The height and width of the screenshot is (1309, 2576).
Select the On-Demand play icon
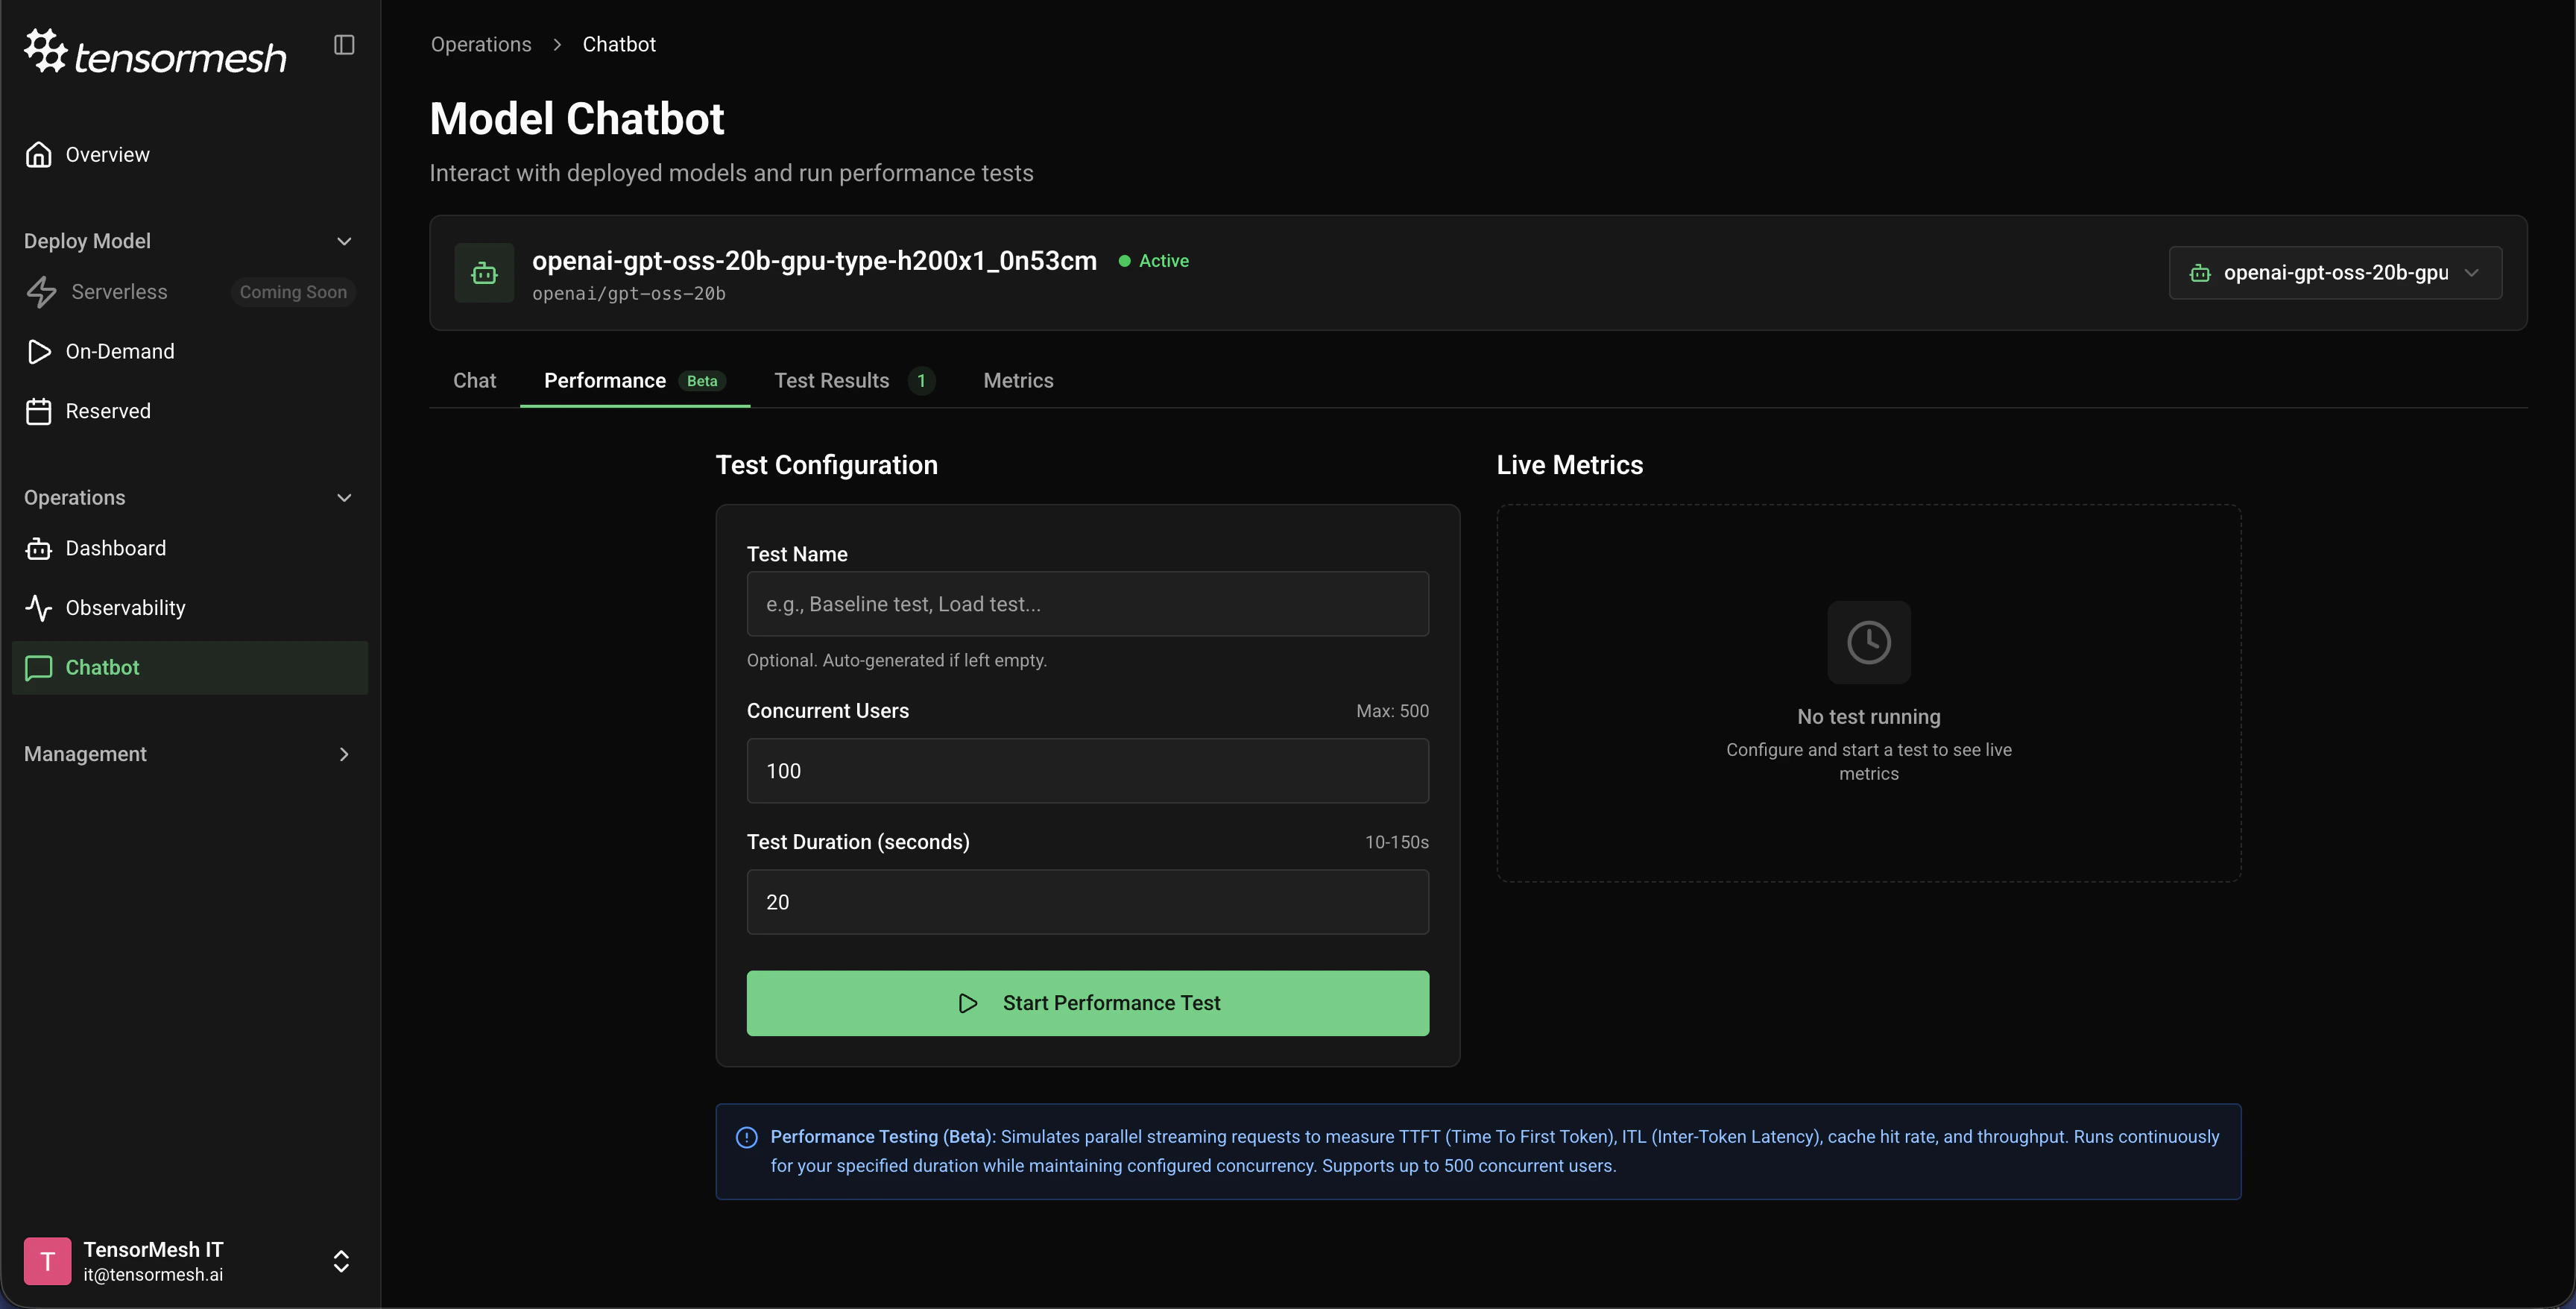pyautogui.click(x=40, y=351)
